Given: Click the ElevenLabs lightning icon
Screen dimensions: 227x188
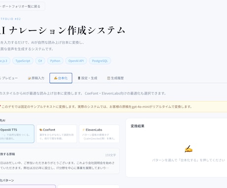Looking at the screenshot, I should [x=83, y=130].
